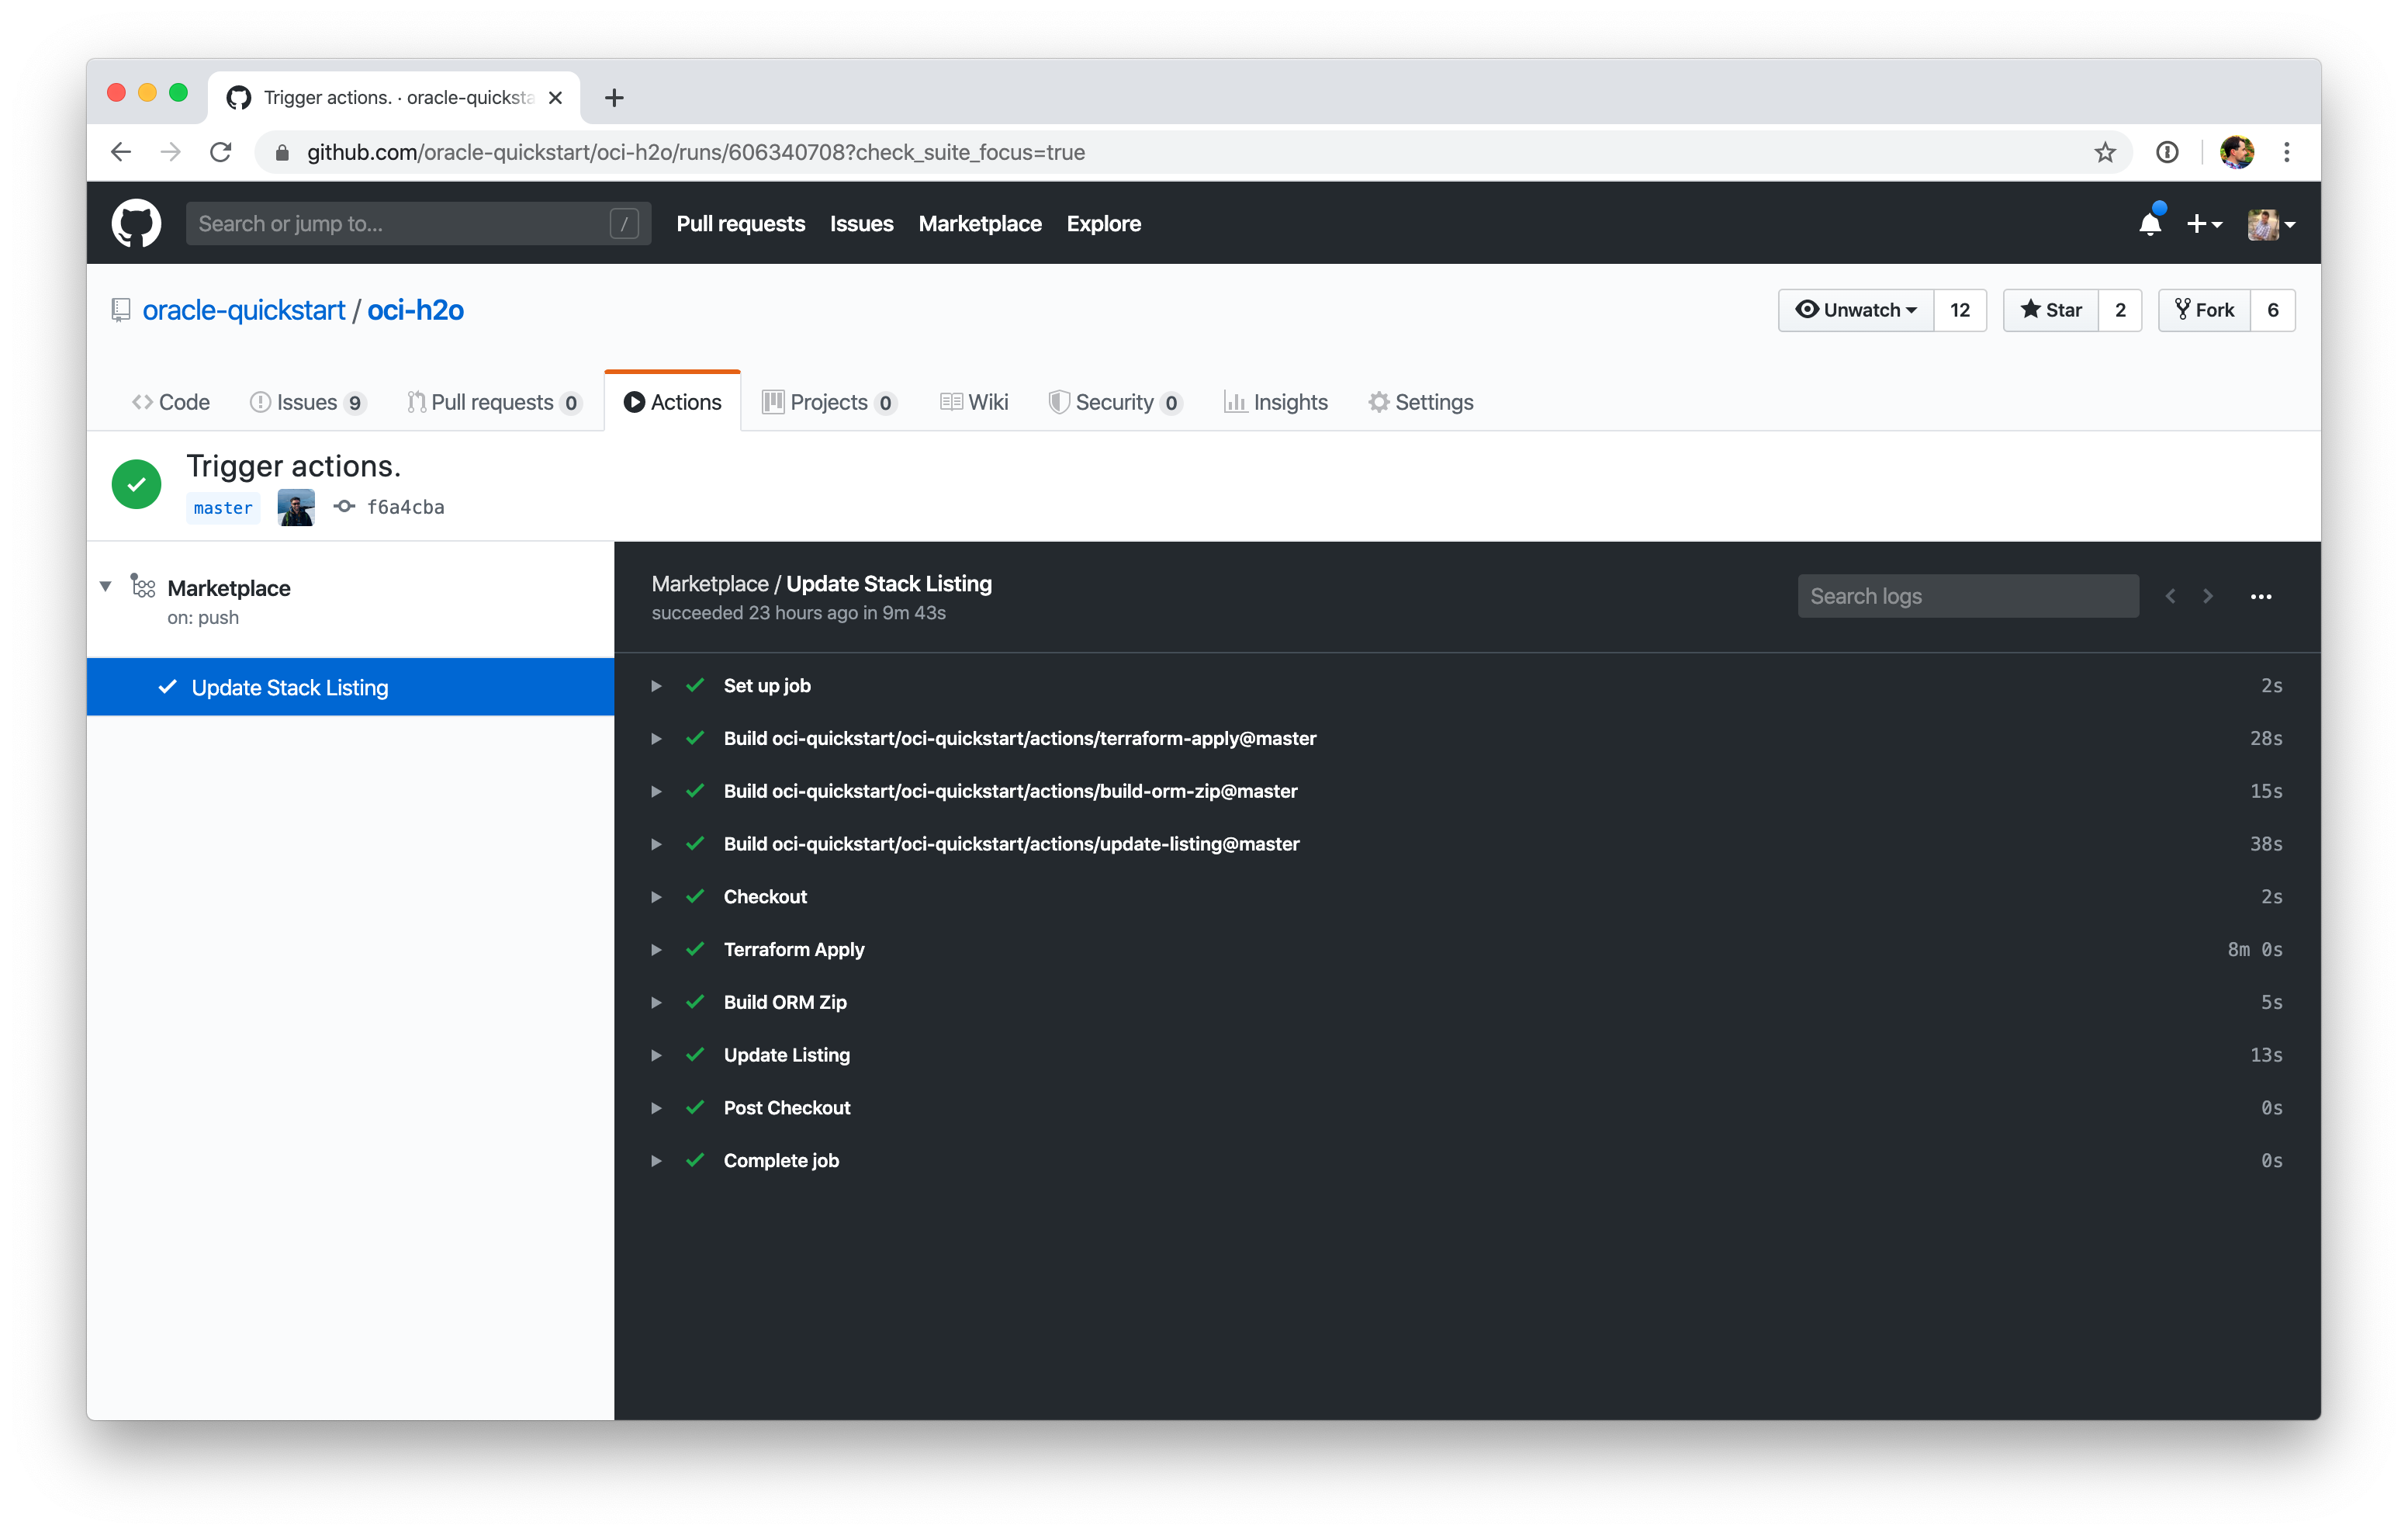Image resolution: width=2408 pixels, height=1535 pixels.
Task: Open the notifications bell icon
Action: pos(2150,223)
